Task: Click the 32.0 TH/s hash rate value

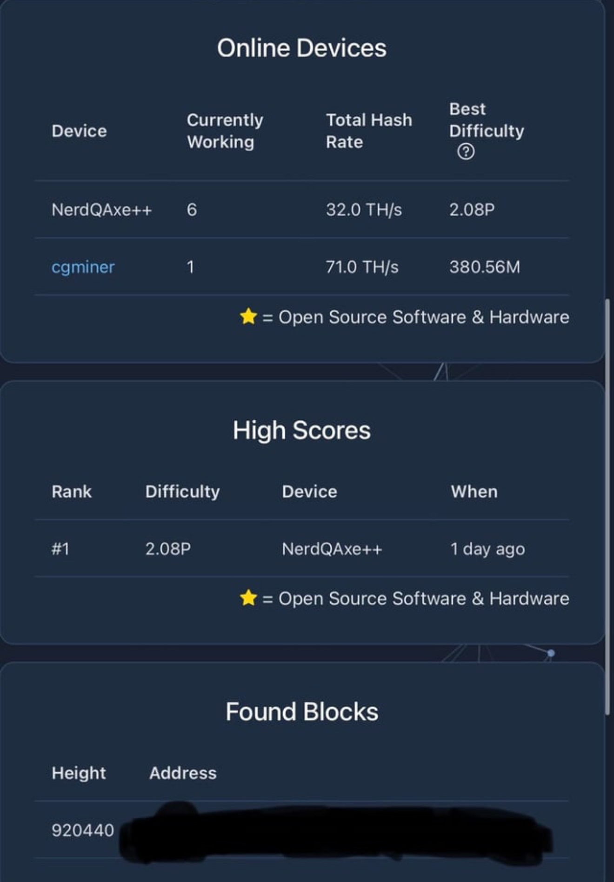Action: point(364,210)
